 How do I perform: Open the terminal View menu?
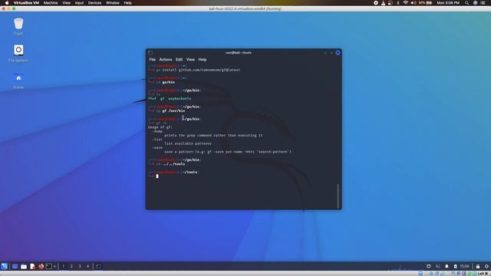coord(190,60)
